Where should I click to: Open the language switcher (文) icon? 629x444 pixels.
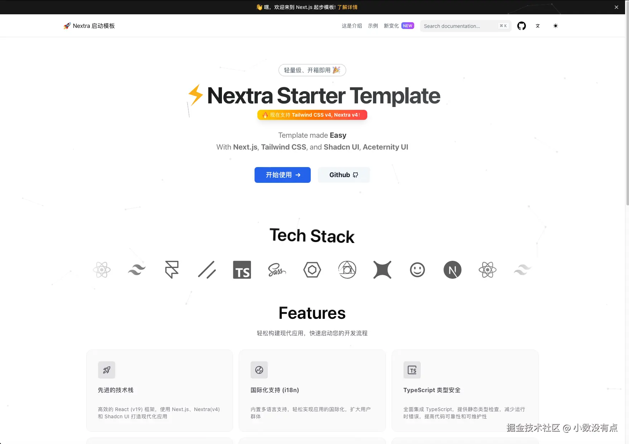(x=538, y=26)
